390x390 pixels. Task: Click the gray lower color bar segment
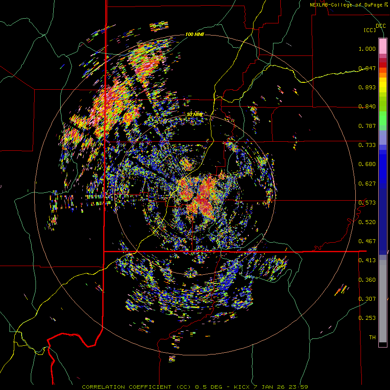(383, 301)
